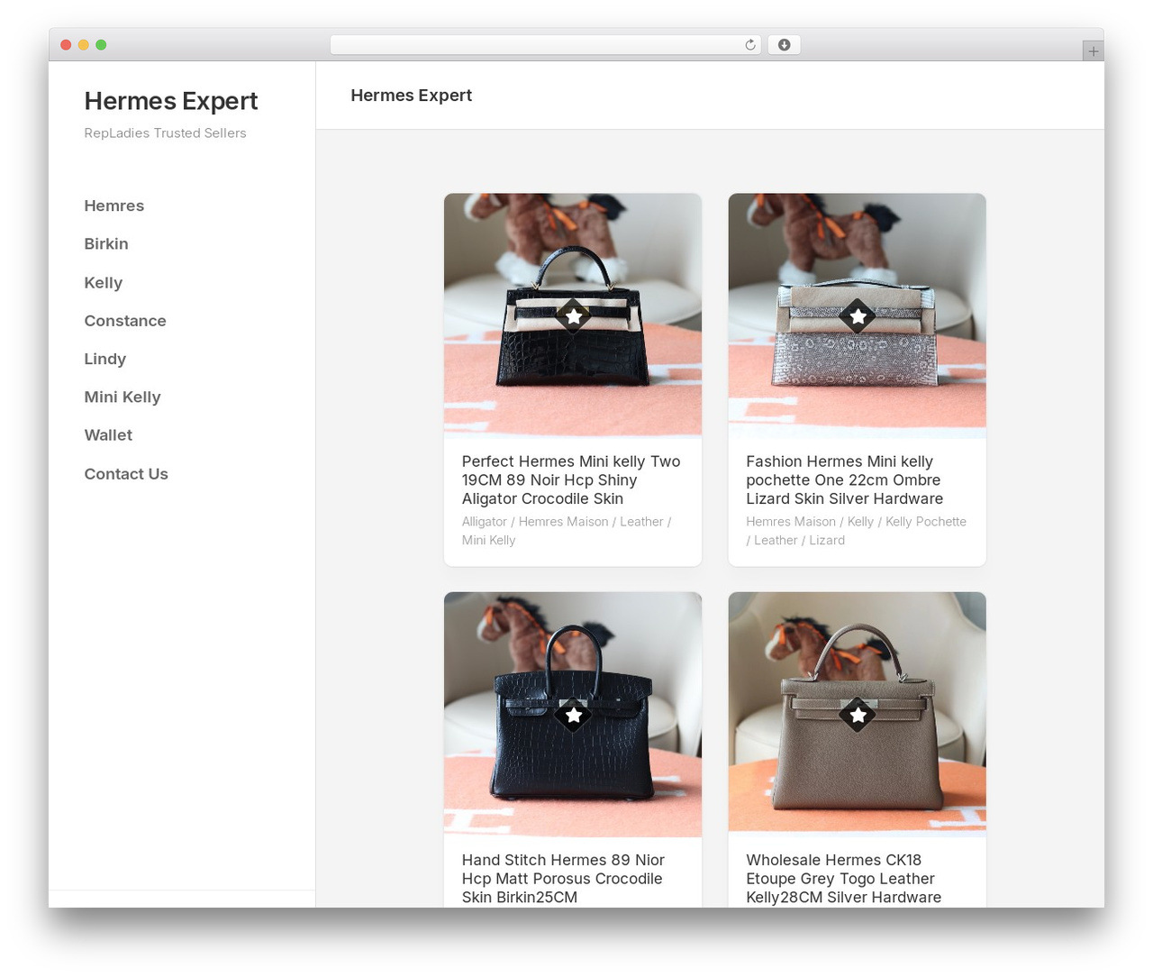Click the Hemres Maison tag on the second card

point(791,521)
